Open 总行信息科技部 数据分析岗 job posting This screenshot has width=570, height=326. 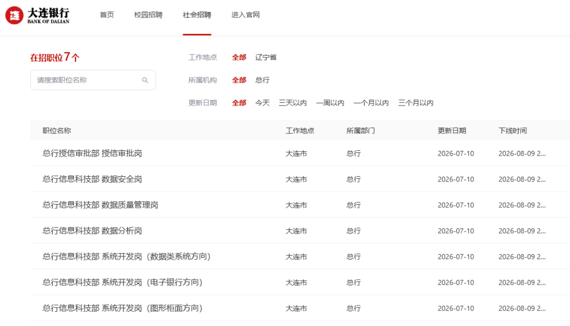point(92,231)
